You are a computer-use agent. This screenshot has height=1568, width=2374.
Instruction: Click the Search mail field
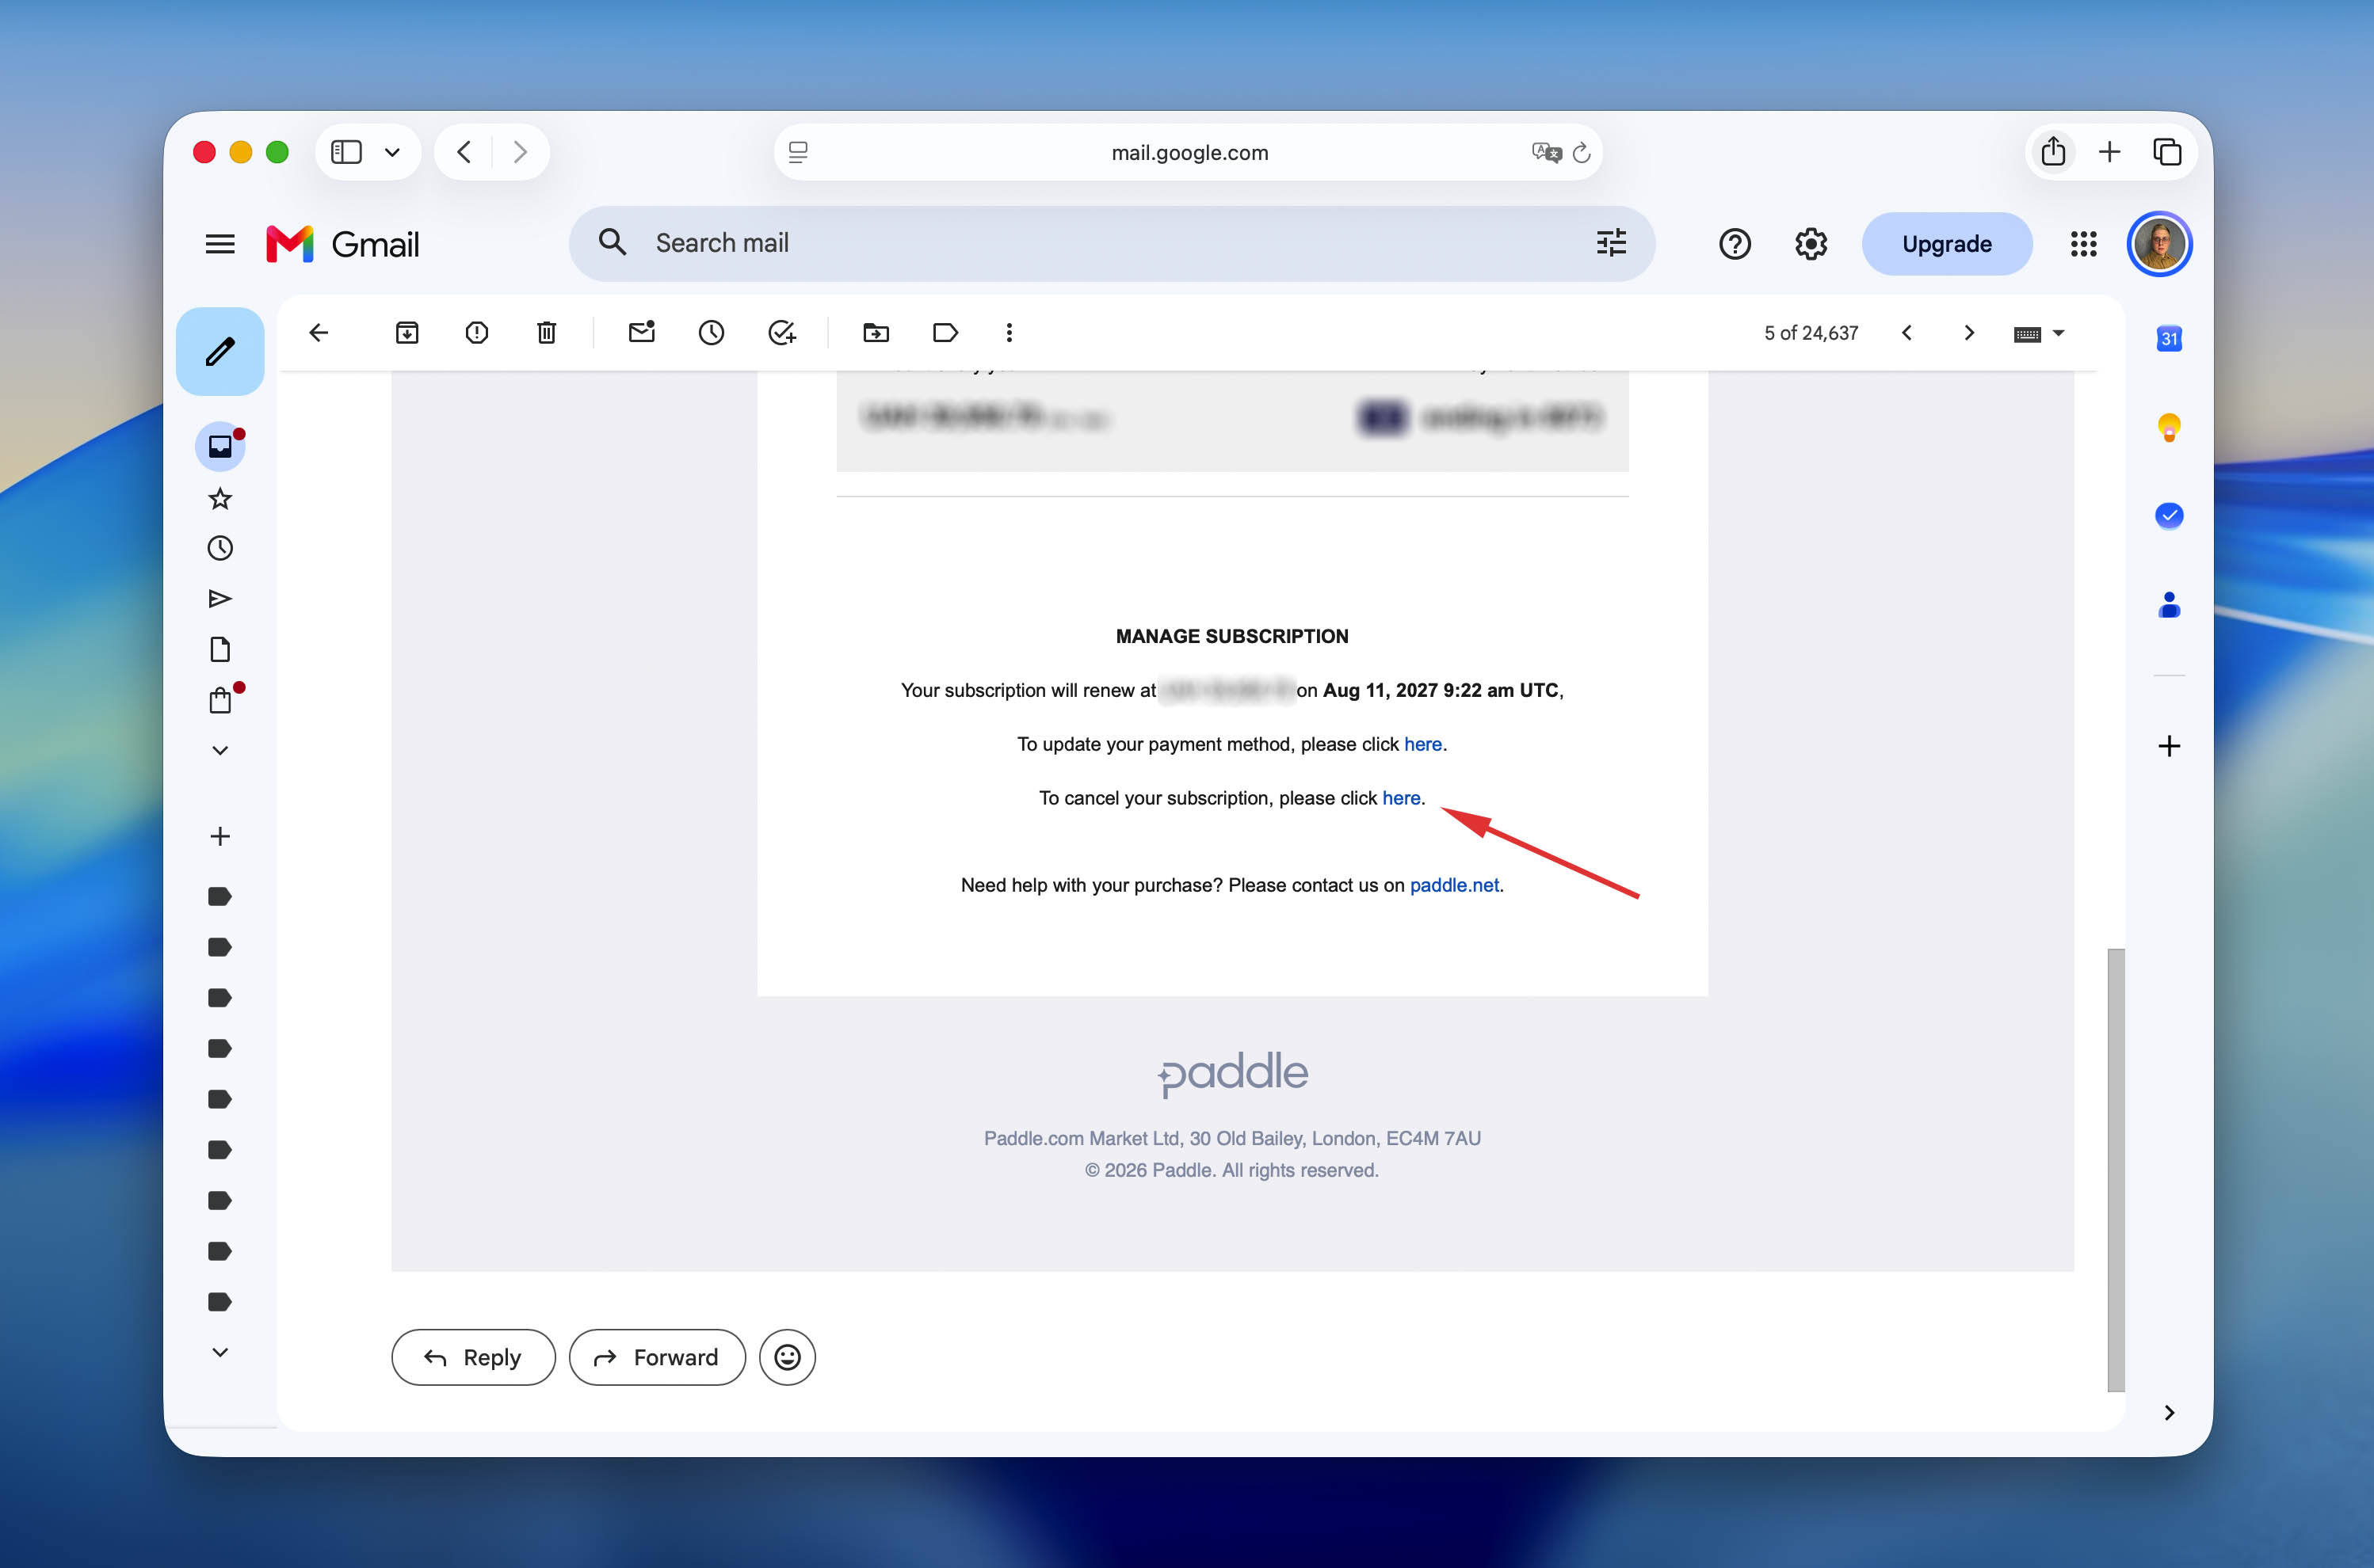click(1112, 243)
